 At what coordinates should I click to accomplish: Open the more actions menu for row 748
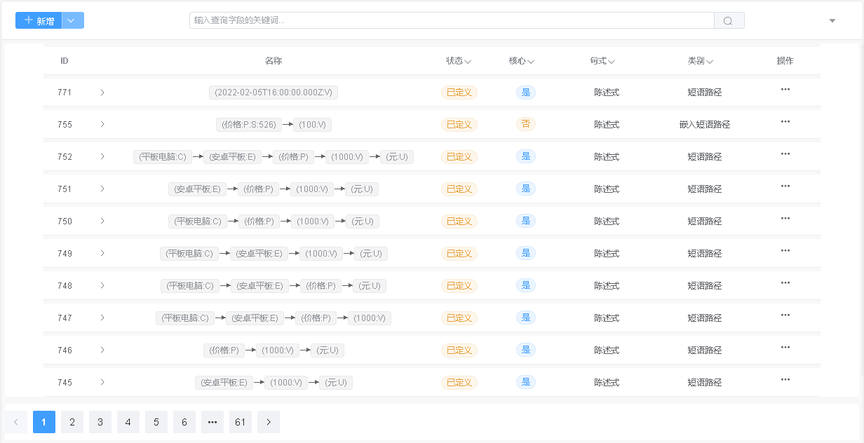tap(785, 283)
